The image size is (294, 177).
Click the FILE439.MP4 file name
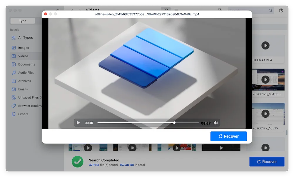click(262, 60)
